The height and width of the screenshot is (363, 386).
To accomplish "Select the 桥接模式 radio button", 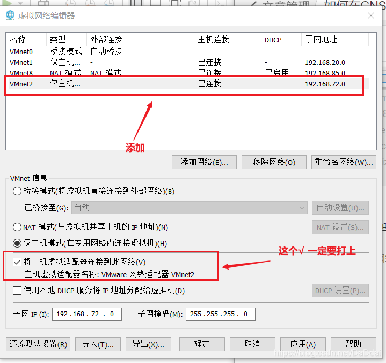I will (x=17, y=191).
